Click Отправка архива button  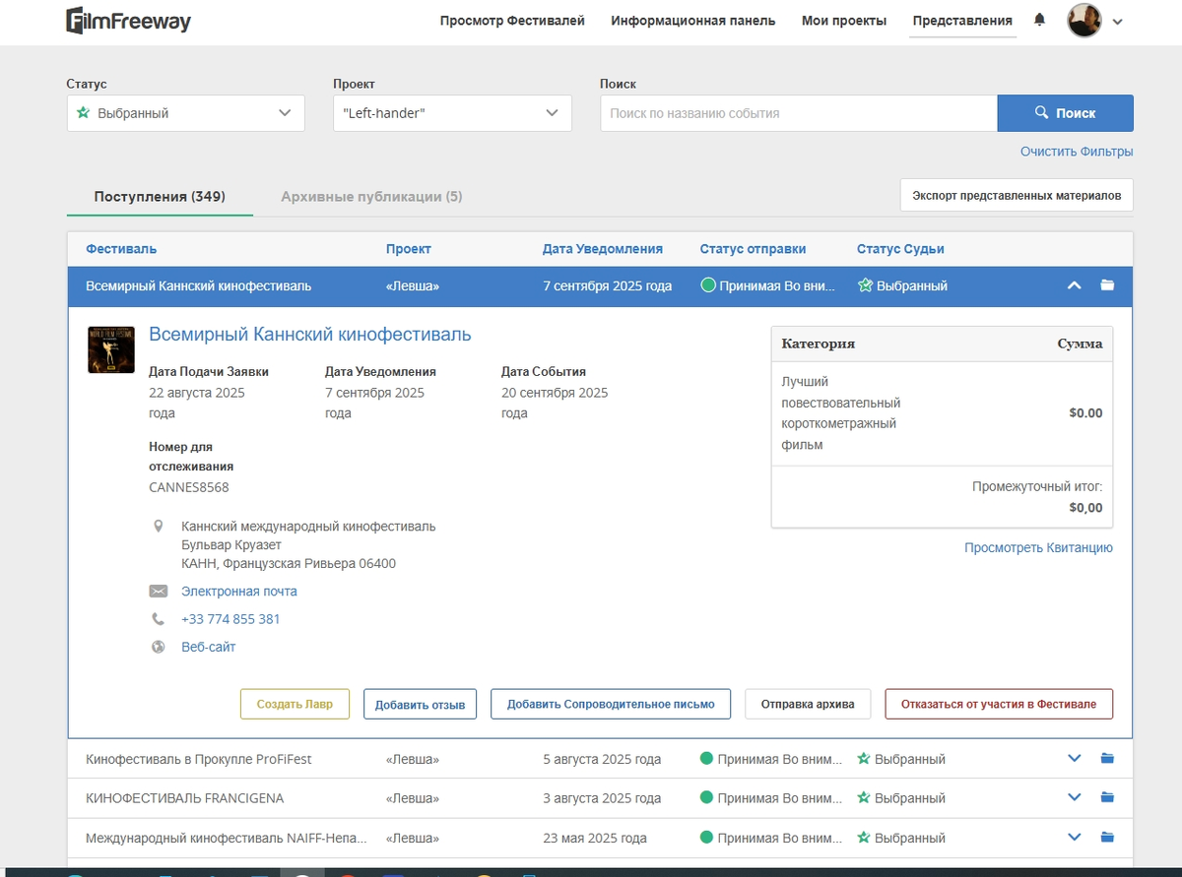click(808, 705)
